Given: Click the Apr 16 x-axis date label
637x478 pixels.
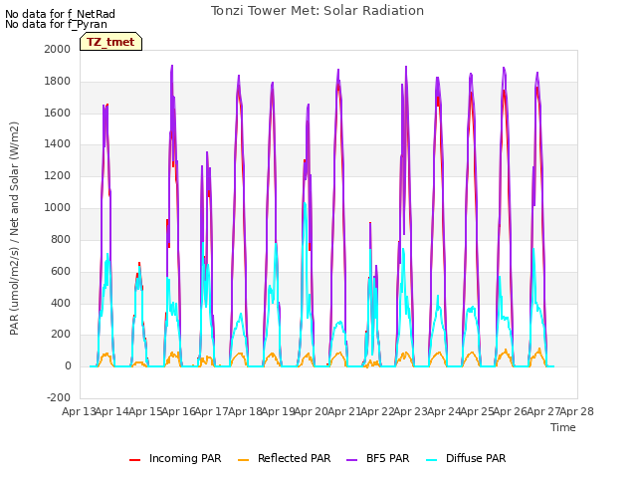Looking at the screenshot, I should click(x=178, y=411).
